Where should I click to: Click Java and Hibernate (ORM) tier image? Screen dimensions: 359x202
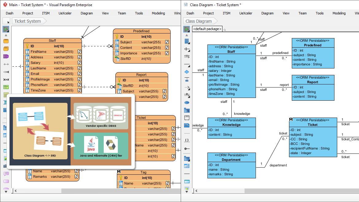pyautogui.click(x=101, y=146)
